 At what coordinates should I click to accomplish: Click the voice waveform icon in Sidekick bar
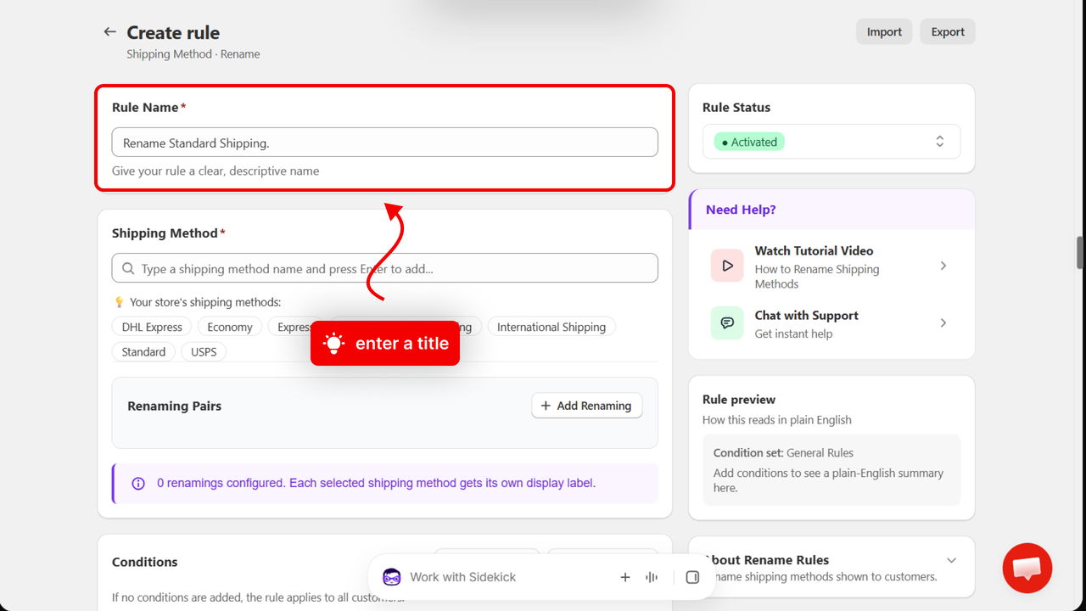[652, 577]
